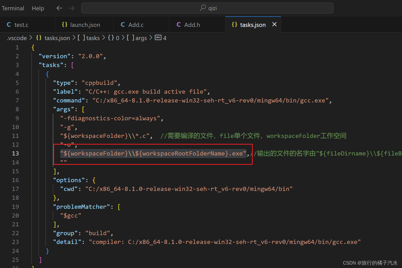Click the JSON icon on the tasks.json tab

(235, 25)
